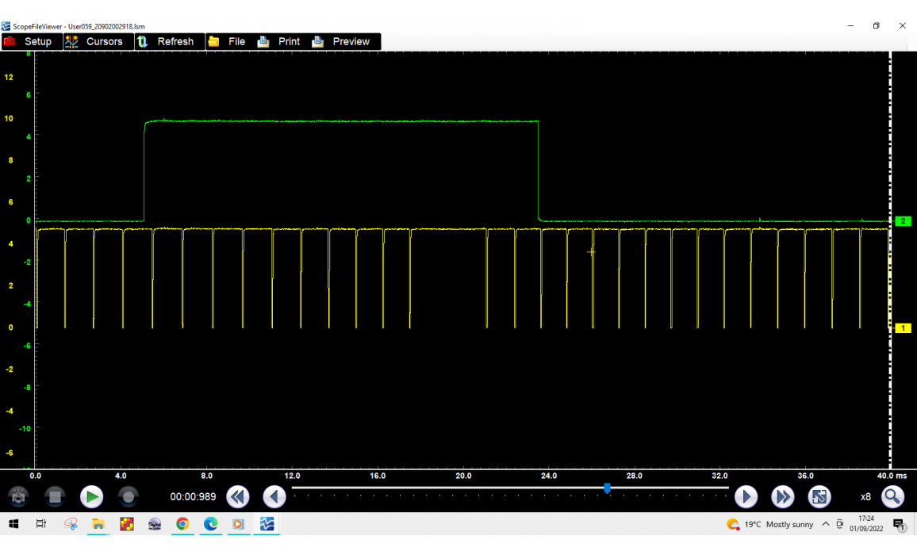The height and width of the screenshot is (555, 917).
Task: Select the yellow channel 1 marker
Action: (x=903, y=327)
